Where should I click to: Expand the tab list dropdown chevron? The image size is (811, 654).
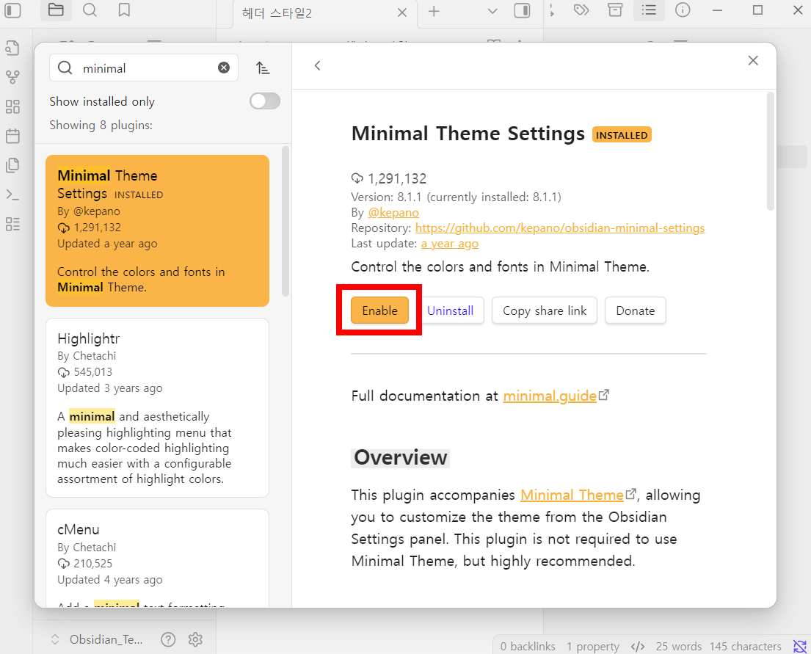492,12
